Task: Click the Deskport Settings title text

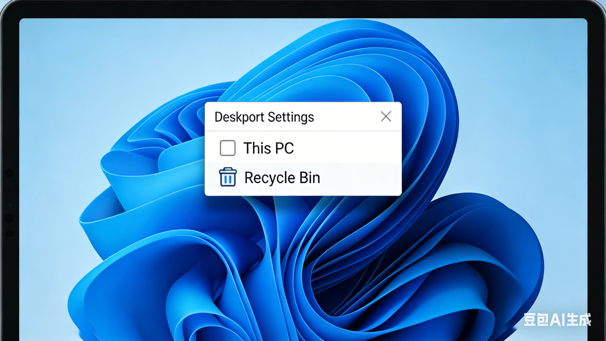Action: tap(264, 117)
